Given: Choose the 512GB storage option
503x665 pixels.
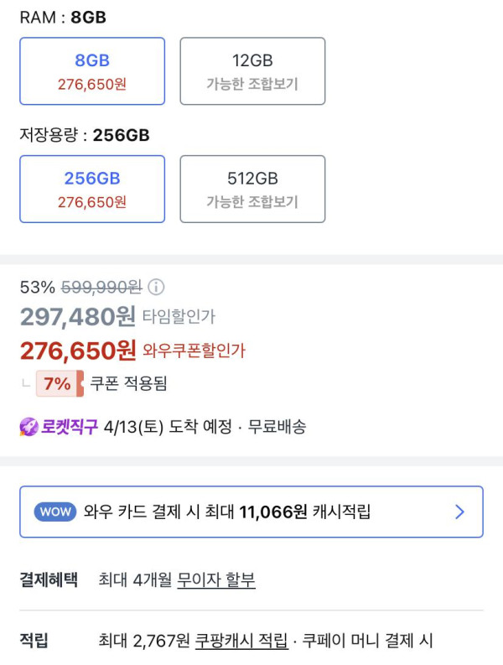Looking at the screenshot, I should [252, 189].
